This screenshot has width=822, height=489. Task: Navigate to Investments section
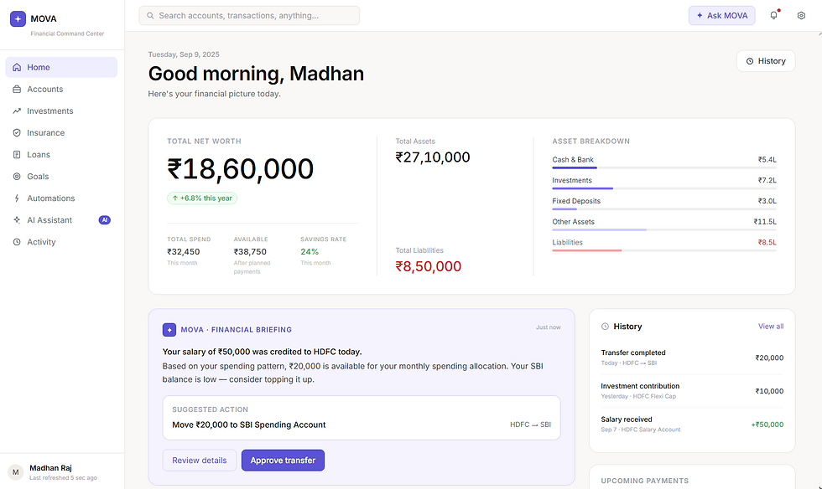[x=61, y=111]
